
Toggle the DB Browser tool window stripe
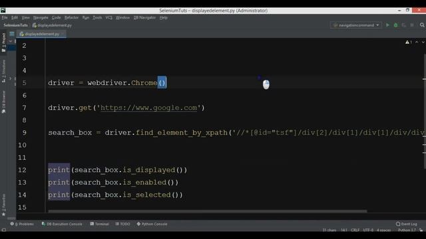coord(3,102)
